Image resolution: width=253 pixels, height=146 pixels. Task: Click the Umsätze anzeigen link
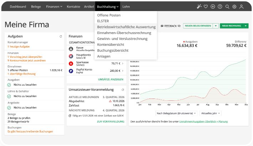(110, 79)
